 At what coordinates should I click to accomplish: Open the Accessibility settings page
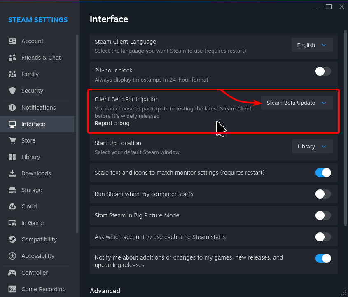point(37,256)
